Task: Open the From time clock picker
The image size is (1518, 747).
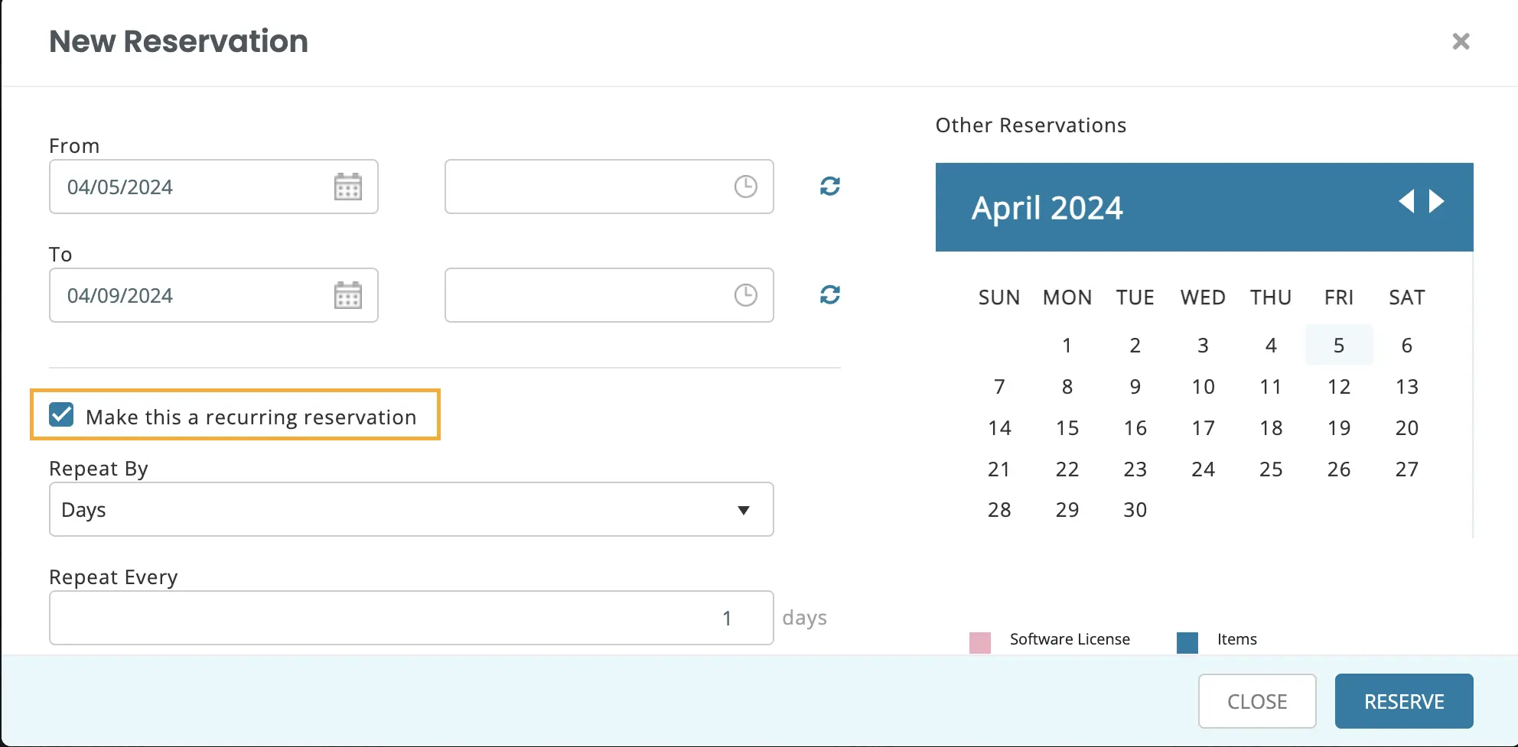Action: pyautogui.click(x=744, y=187)
